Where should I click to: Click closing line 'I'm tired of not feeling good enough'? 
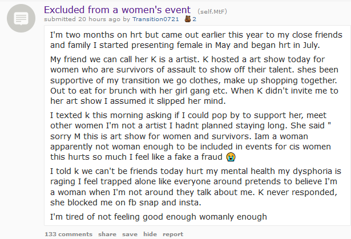(x=159, y=217)
